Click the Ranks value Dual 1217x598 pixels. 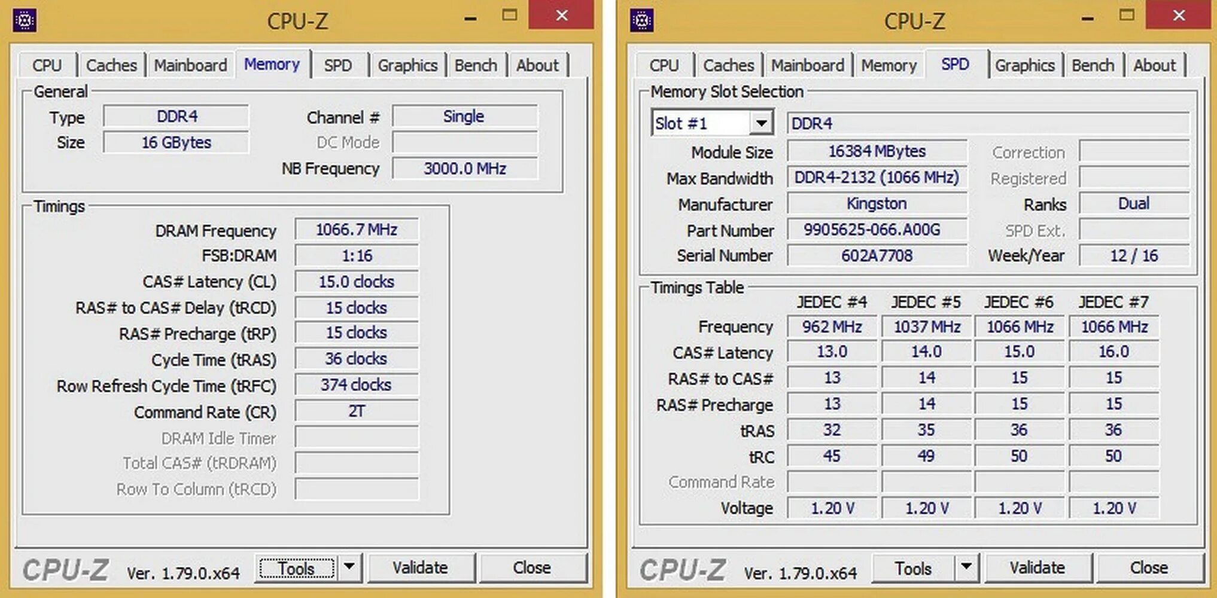[x=1134, y=204]
